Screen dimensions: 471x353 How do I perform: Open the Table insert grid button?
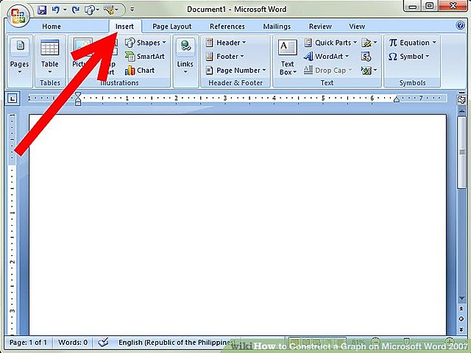pos(50,57)
